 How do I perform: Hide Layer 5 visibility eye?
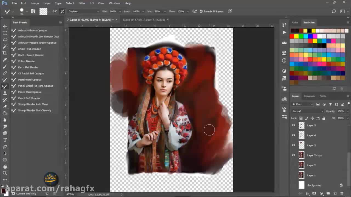point(293,125)
